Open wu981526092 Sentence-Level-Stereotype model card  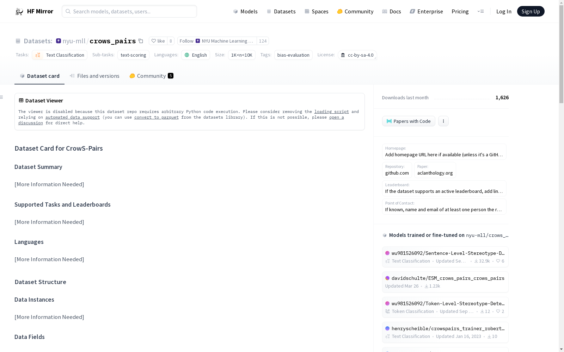[x=445, y=257]
